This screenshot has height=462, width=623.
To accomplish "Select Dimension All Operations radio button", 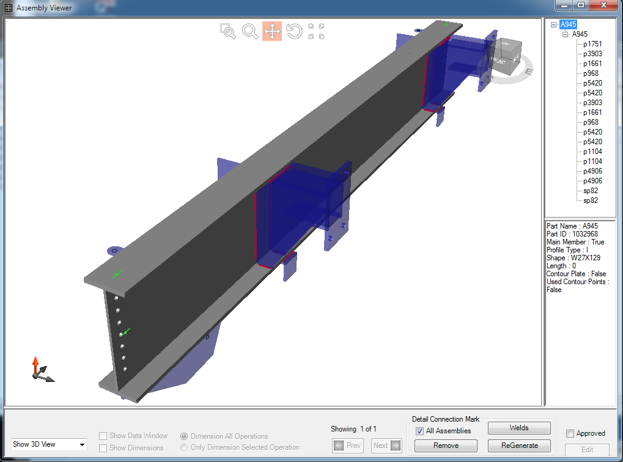I will (184, 436).
